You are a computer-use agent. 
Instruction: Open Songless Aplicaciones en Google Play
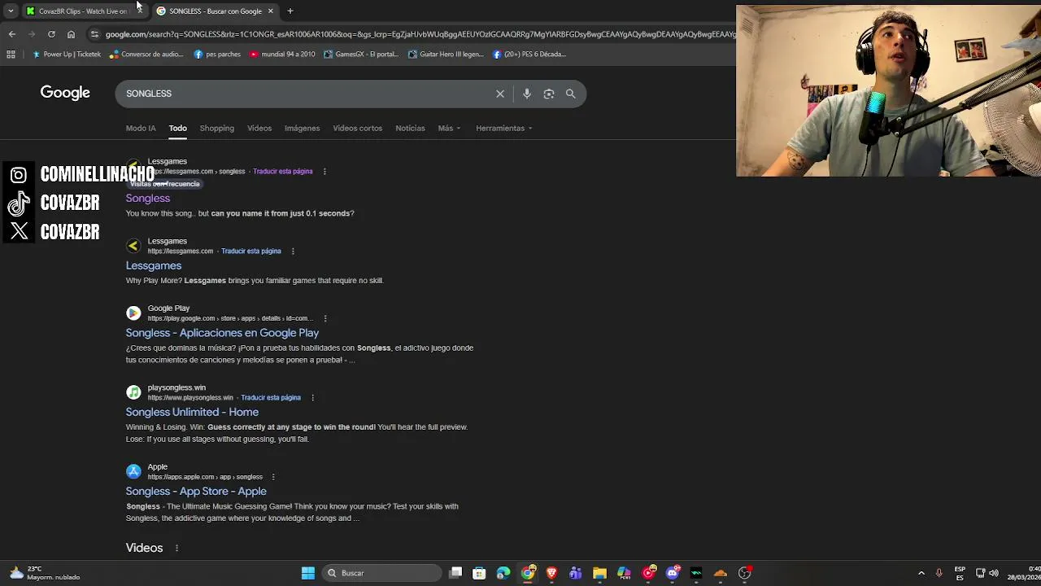(222, 333)
